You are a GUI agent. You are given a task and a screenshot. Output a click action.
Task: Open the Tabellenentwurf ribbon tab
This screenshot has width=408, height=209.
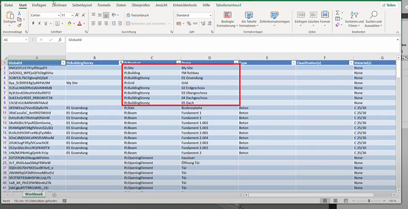pos(229,5)
